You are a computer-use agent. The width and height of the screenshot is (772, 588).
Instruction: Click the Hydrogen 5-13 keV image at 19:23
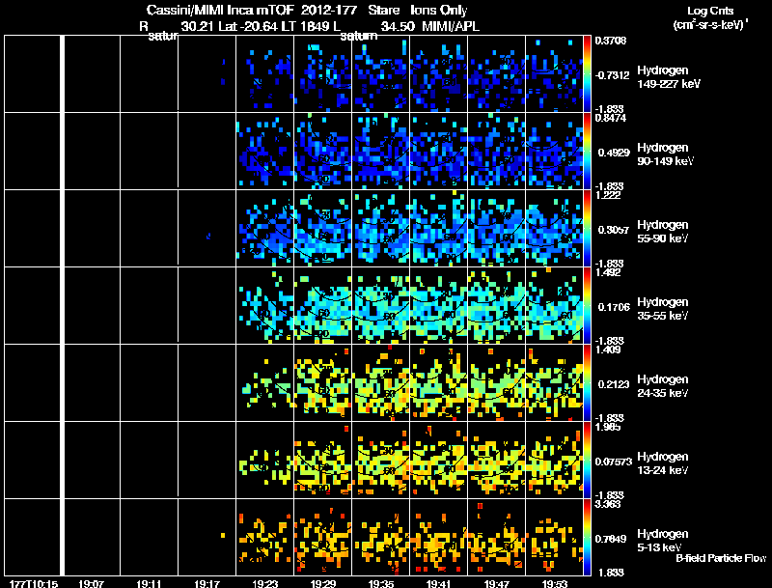pyautogui.click(x=264, y=537)
